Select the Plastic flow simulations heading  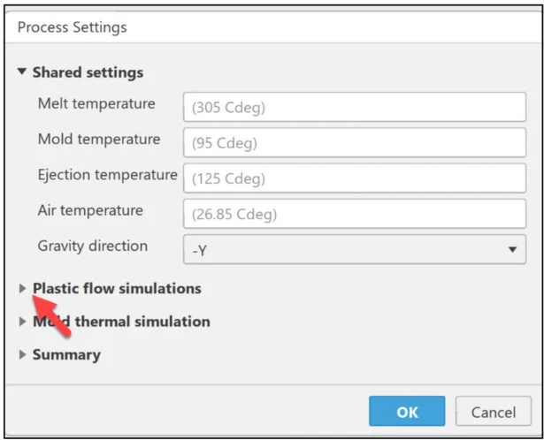(117, 288)
